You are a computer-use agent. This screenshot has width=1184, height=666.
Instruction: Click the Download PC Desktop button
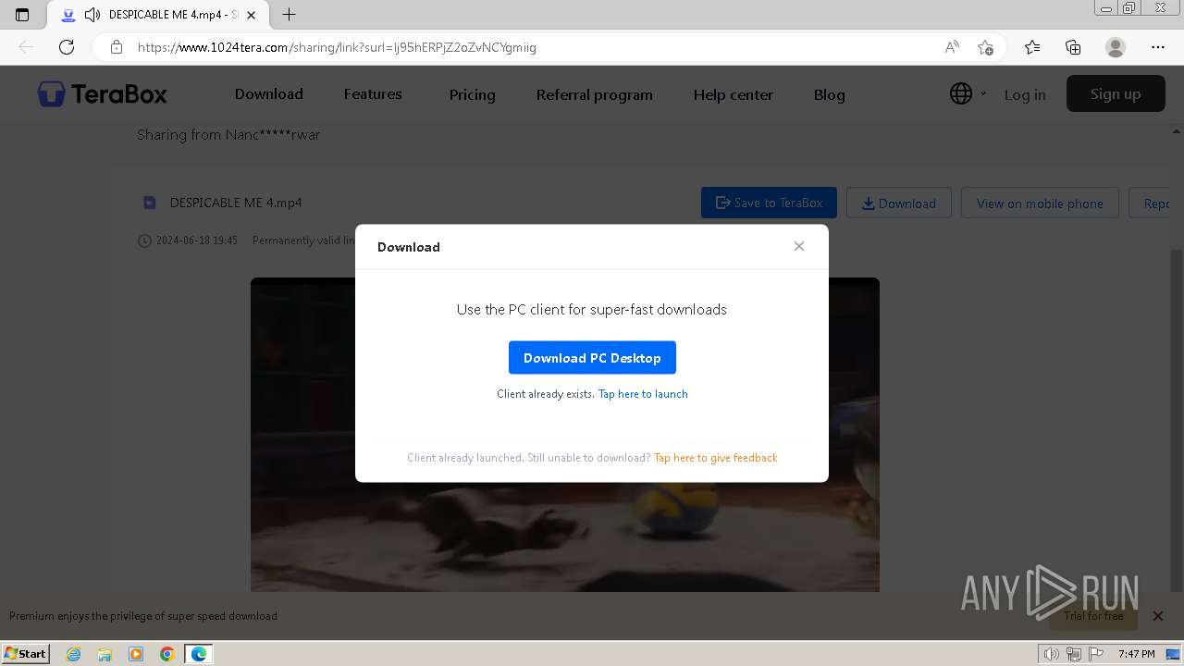coord(592,358)
